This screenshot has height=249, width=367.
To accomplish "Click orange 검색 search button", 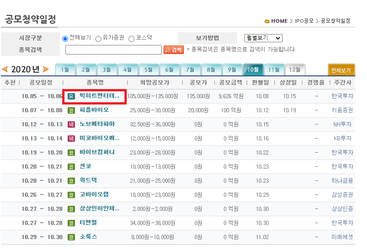I will pos(174,50).
